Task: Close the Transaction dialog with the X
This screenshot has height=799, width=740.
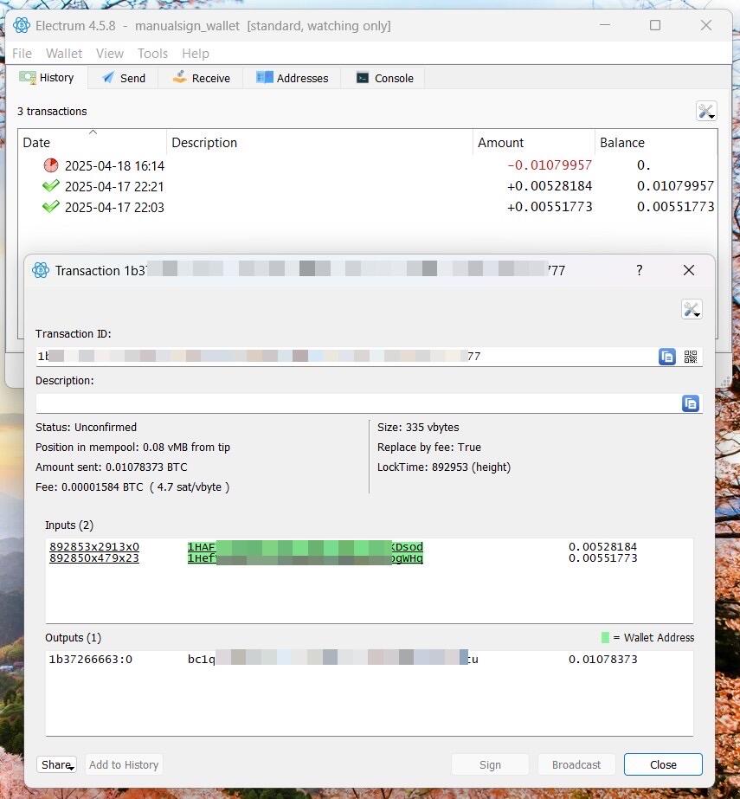Action: (689, 270)
